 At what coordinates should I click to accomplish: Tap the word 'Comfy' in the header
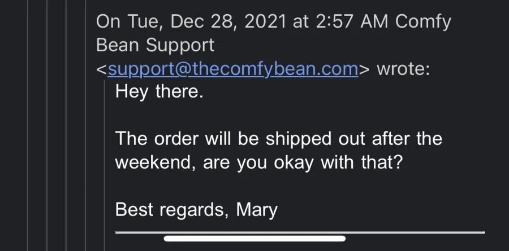point(423,21)
